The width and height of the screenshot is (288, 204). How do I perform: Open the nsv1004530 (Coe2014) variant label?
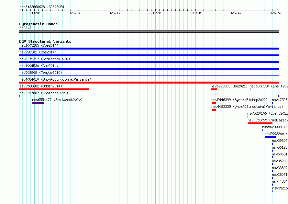pyautogui.click(x=39, y=66)
